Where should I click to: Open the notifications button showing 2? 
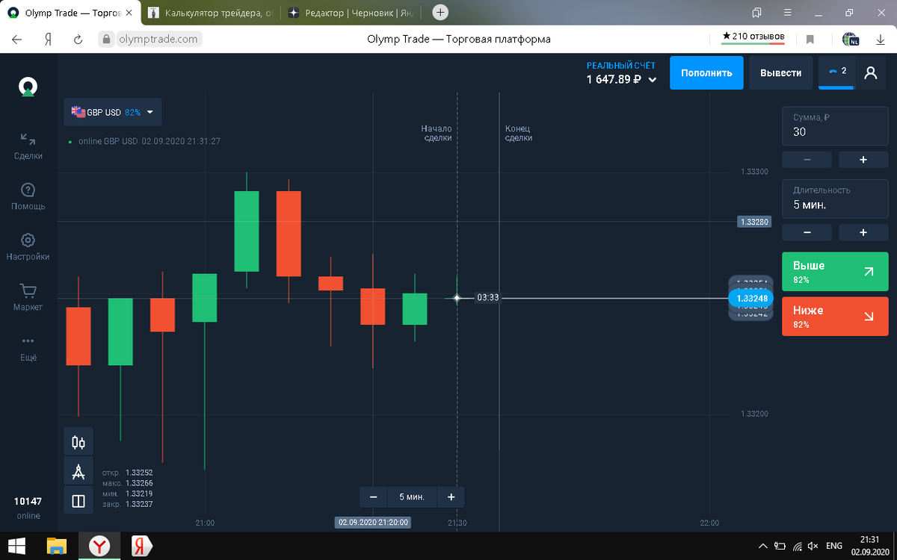point(837,72)
